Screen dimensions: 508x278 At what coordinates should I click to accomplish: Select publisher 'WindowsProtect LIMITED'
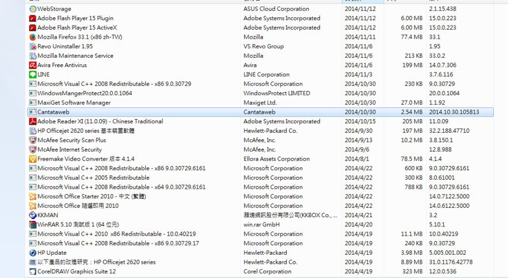pos(277,93)
